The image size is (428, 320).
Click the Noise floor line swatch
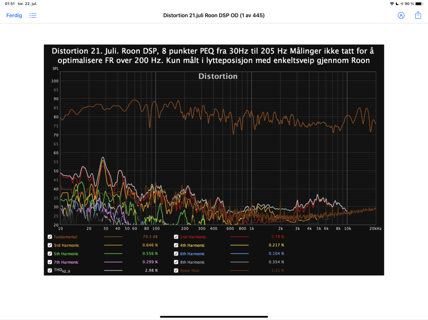tap(239, 271)
